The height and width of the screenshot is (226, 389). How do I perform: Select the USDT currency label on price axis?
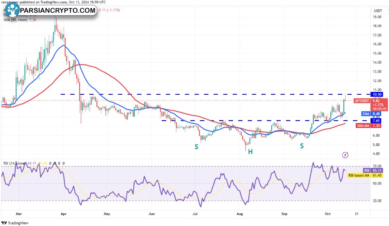[x=378, y=11]
